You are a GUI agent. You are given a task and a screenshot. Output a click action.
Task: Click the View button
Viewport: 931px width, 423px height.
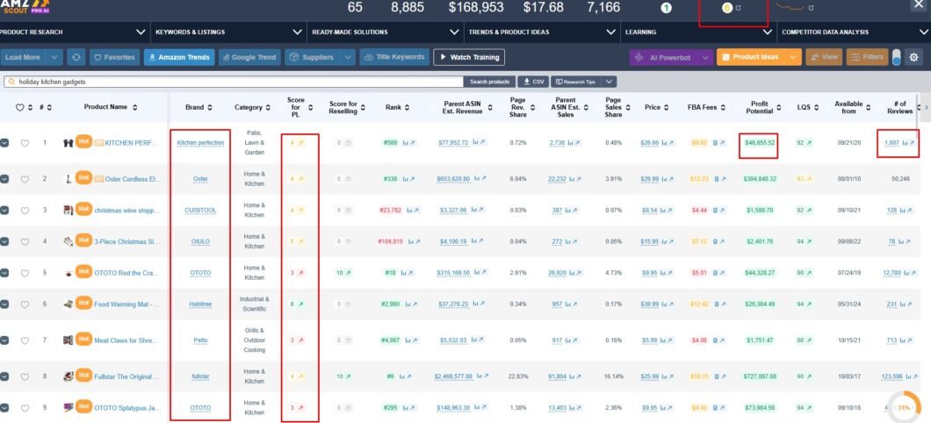[x=824, y=58]
